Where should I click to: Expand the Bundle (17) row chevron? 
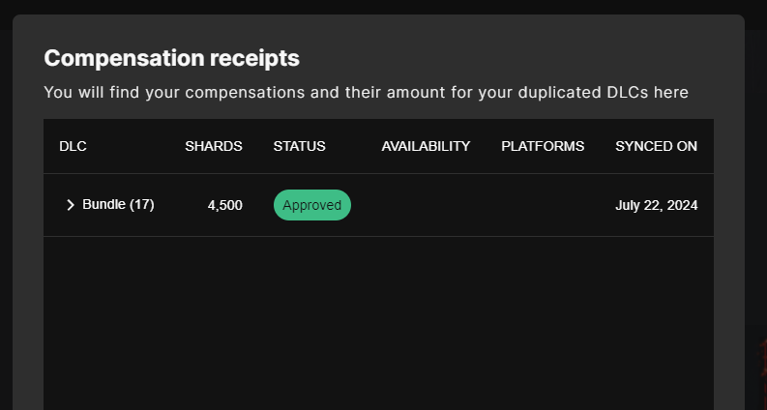pyautogui.click(x=70, y=205)
